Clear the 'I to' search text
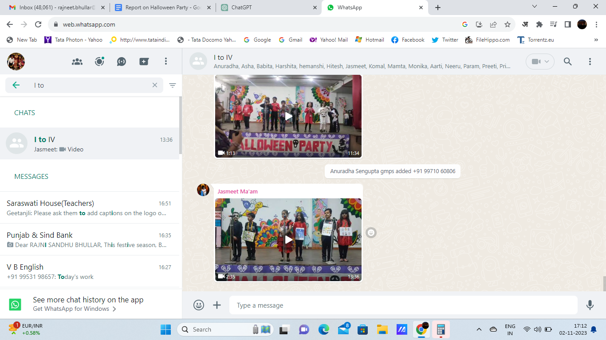The height and width of the screenshot is (340, 606). (x=155, y=85)
